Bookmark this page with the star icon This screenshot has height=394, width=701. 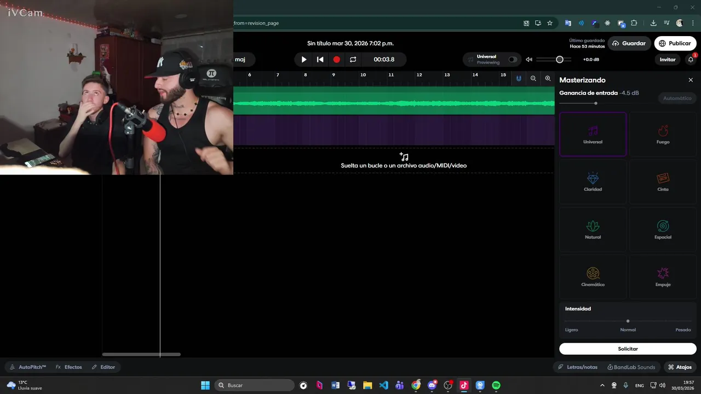(550, 23)
